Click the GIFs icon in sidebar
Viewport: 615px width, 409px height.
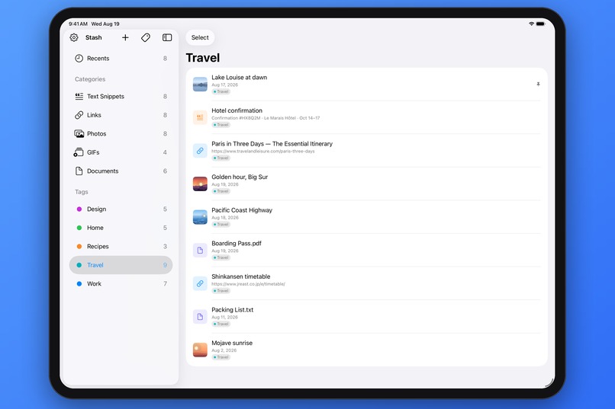click(79, 152)
